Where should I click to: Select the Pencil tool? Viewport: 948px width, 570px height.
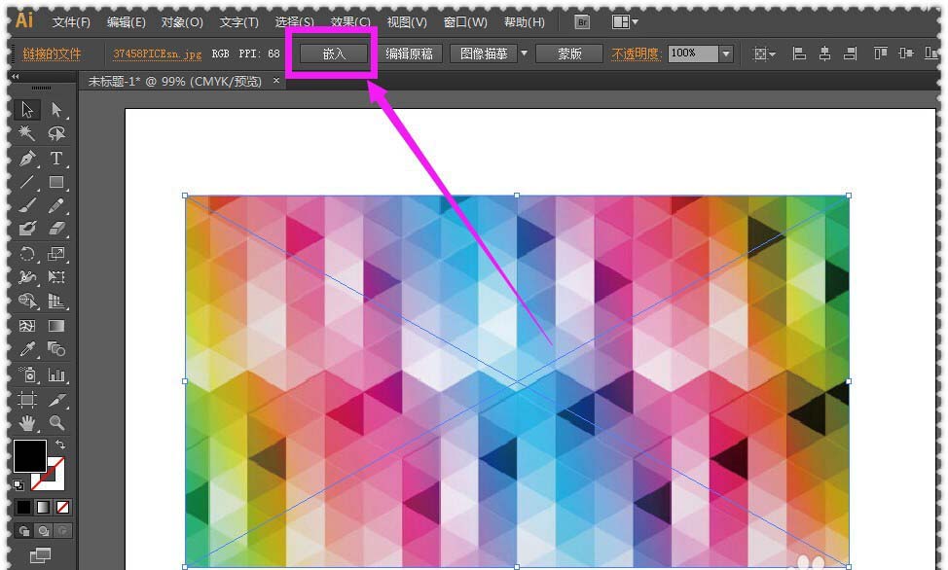point(56,205)
